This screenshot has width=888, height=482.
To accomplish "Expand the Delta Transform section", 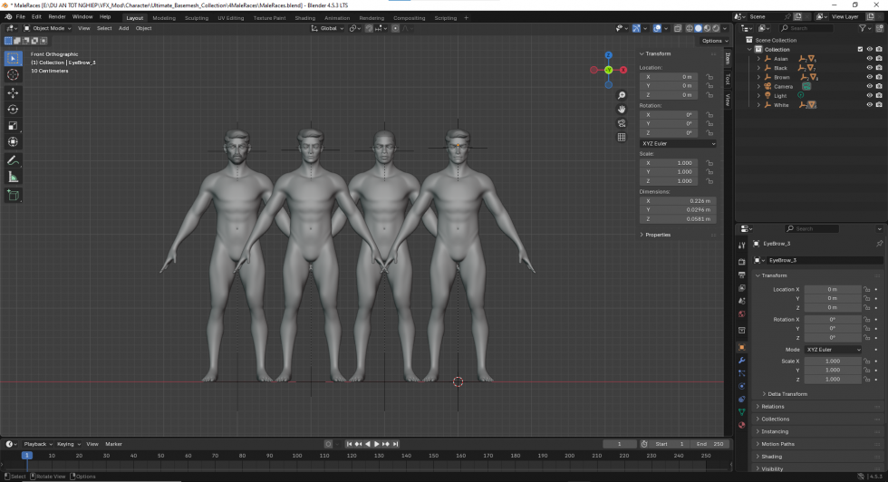I will pos(787,394).
